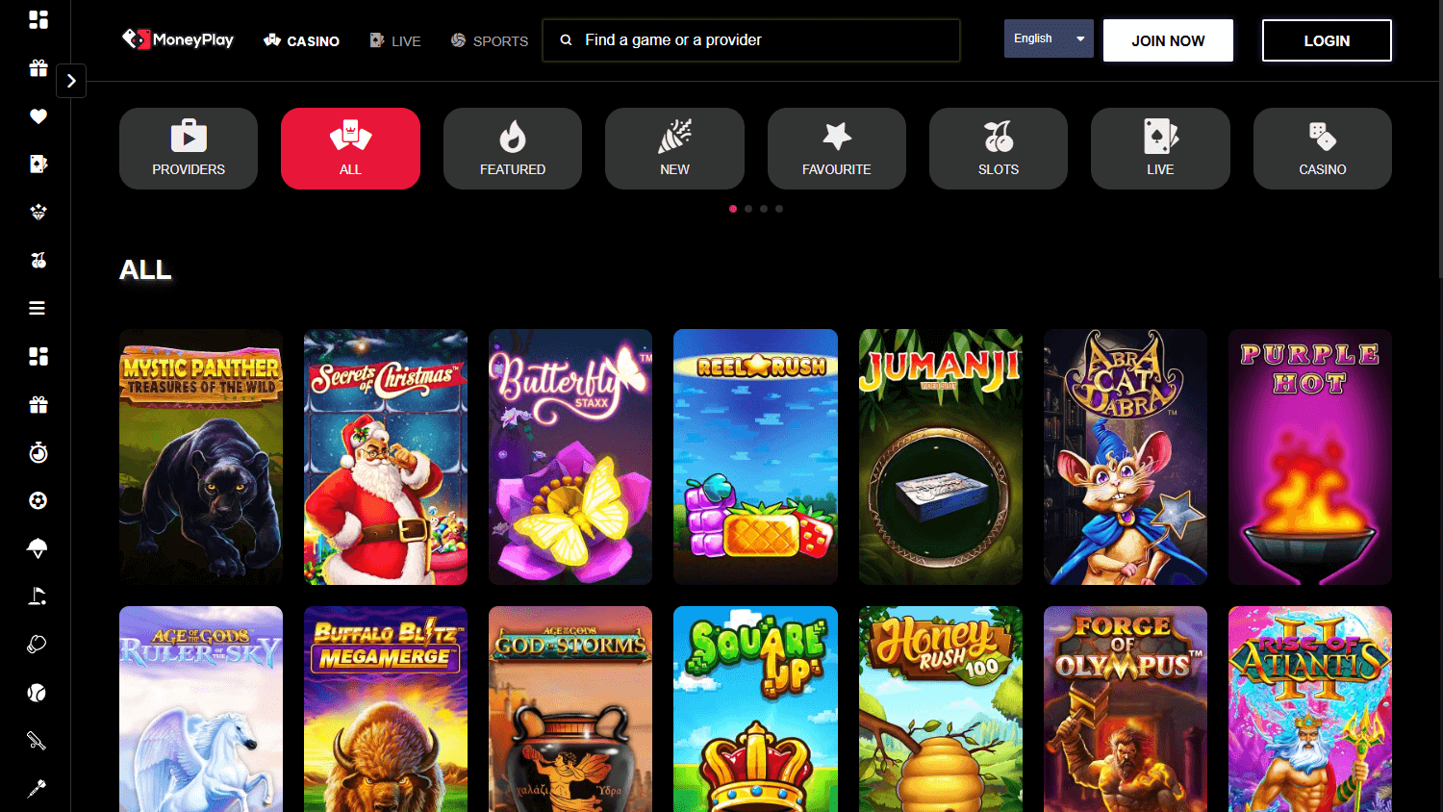Click the boxing glove icon in sidebar

click(x=38, y=645)
